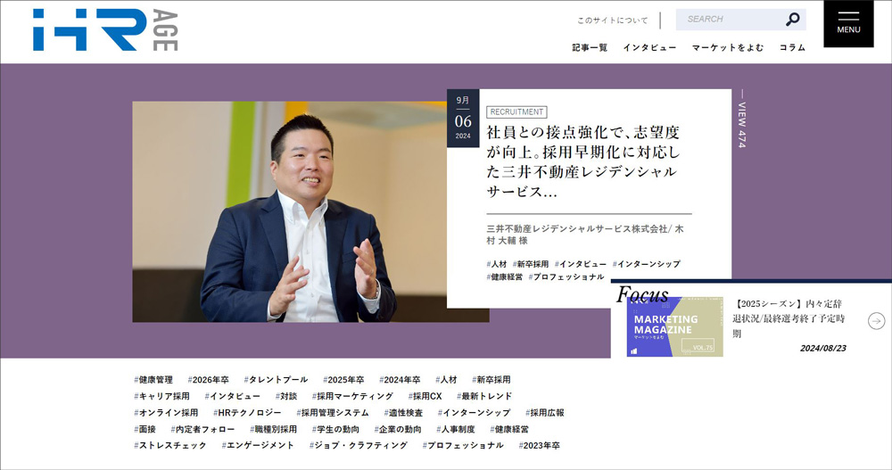Open the article headline 社員との接点強化で
The height and width of the screenshot is (470, 892).
583,162
